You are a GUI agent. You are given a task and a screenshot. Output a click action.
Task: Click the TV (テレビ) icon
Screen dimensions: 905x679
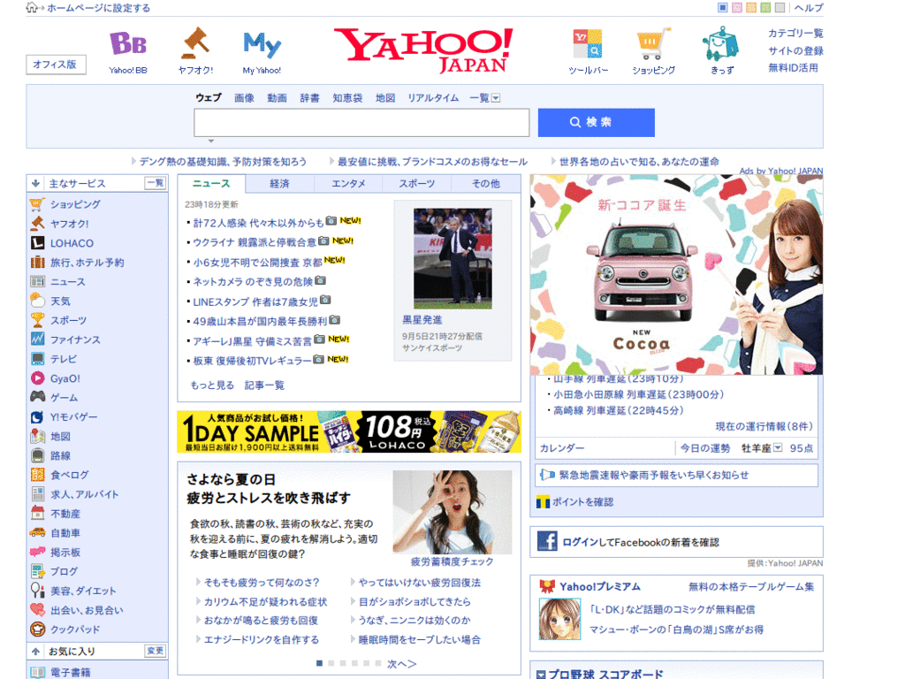tap(37, 359)
